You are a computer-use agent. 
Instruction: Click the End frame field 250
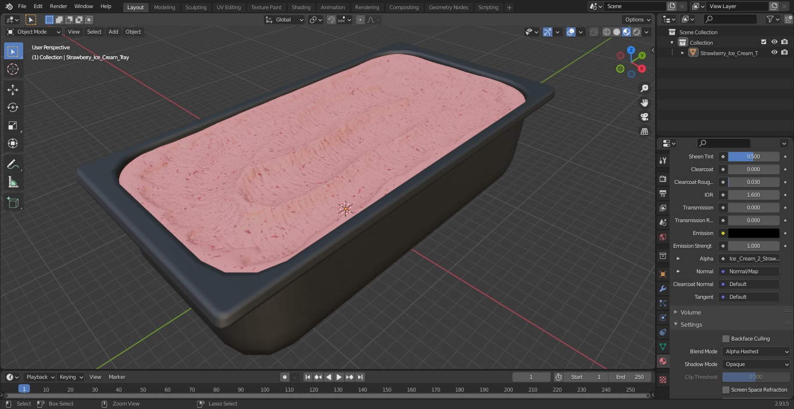click(x=630, y=377)
